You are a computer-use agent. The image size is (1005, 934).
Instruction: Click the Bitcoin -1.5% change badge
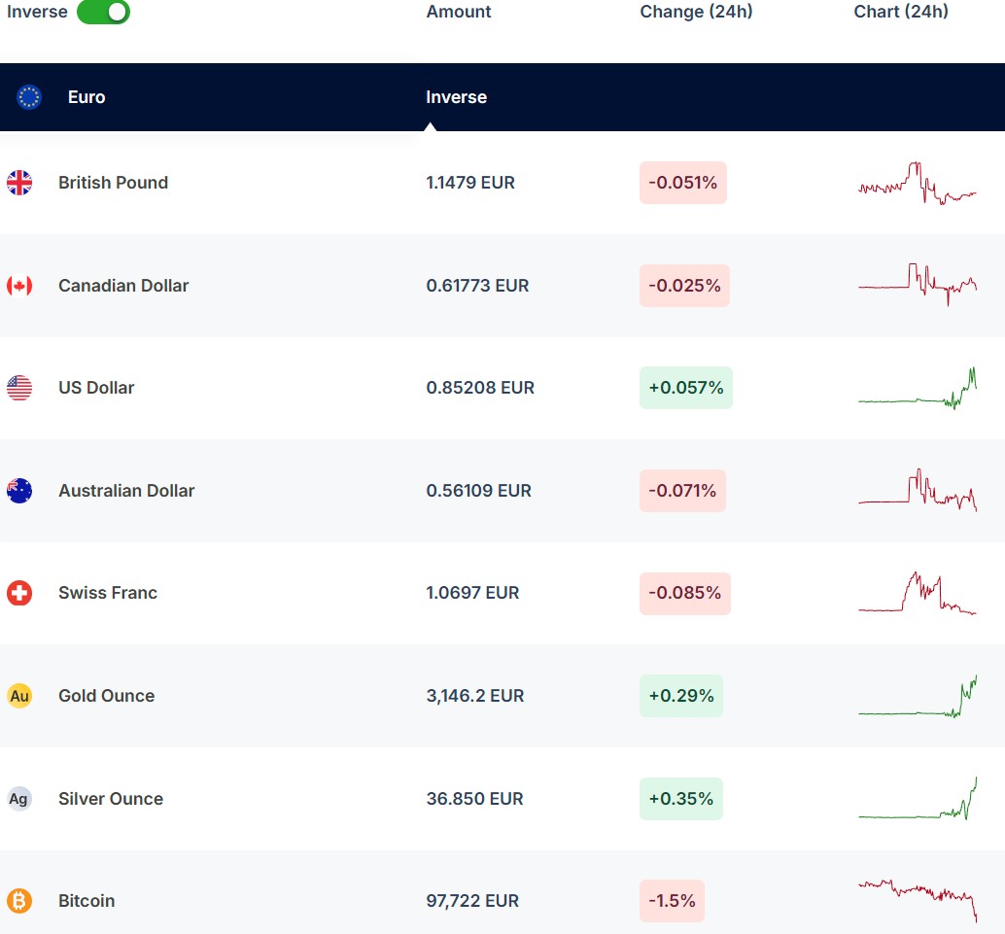click(x=672, y=901)
